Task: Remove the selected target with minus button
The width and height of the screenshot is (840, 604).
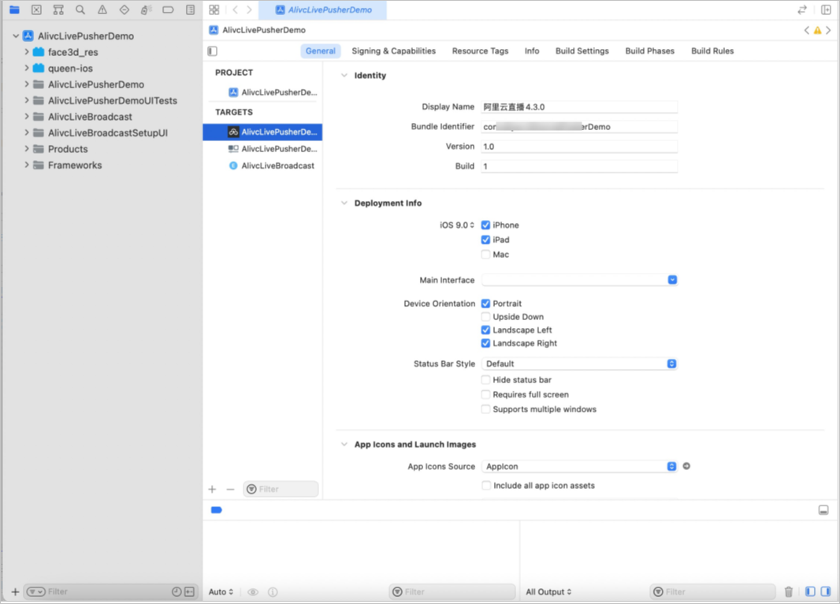Action: 230,489
